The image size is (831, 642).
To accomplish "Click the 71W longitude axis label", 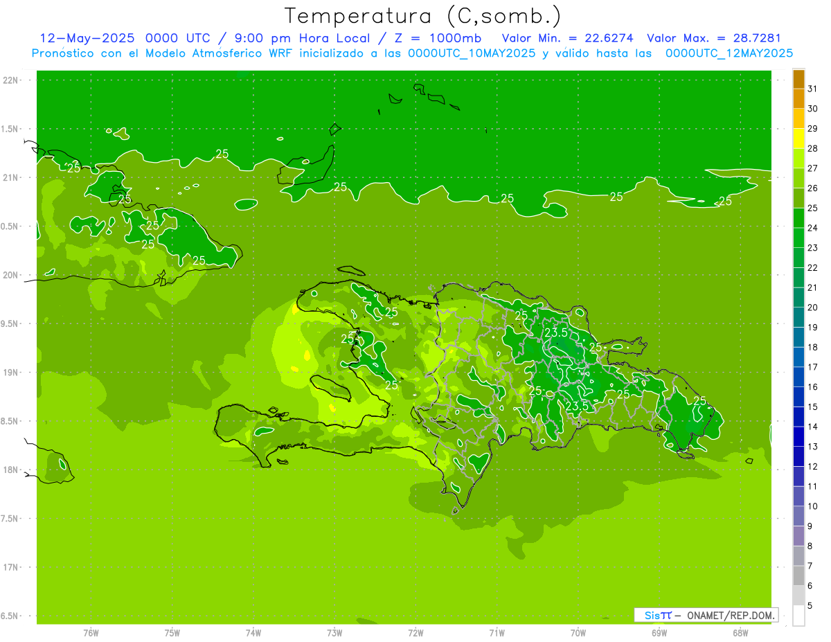I will click(497, 633).
